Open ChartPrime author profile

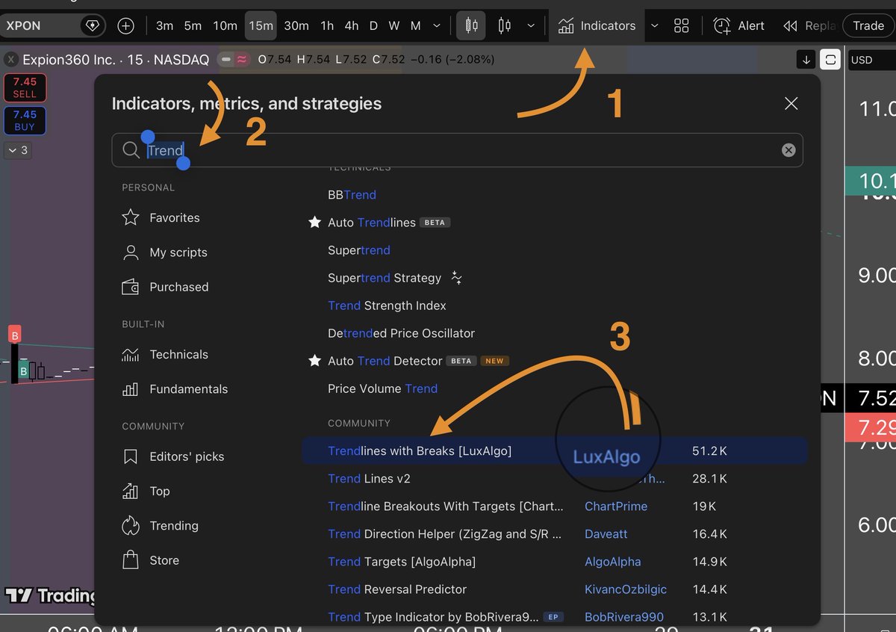point(616,506)
